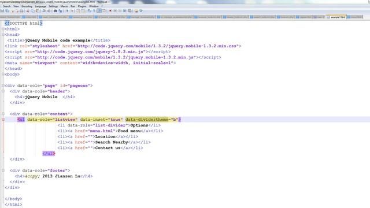Open the Settings menu
This screenshot has width=370, height=208.
pos(53,6)
